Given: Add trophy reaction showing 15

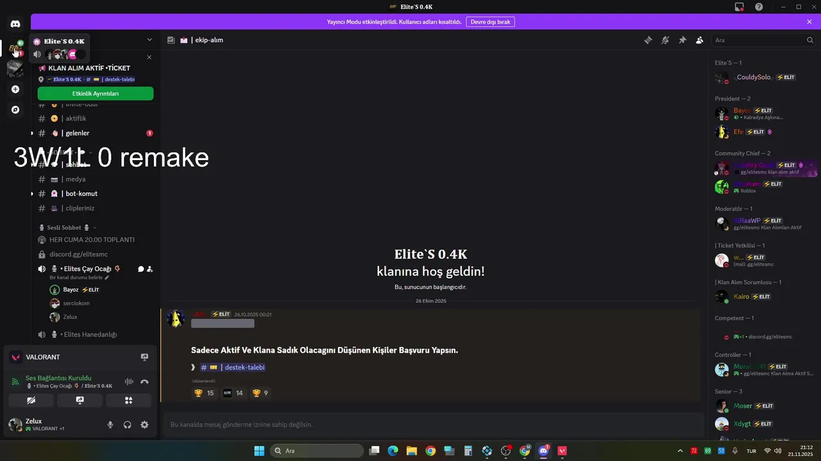Looking at the screenshot, I should [205, 393].
